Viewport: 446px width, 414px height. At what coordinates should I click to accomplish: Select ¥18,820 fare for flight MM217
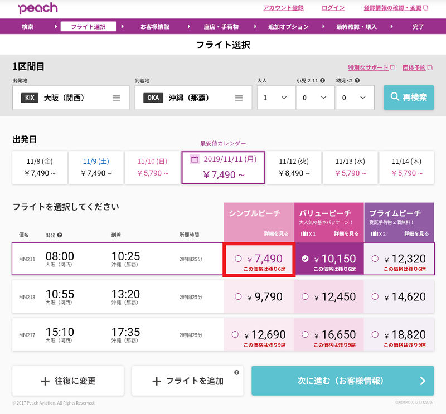pos(375,334)
